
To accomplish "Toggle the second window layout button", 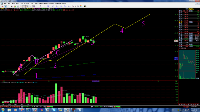I will pos(24,6).
